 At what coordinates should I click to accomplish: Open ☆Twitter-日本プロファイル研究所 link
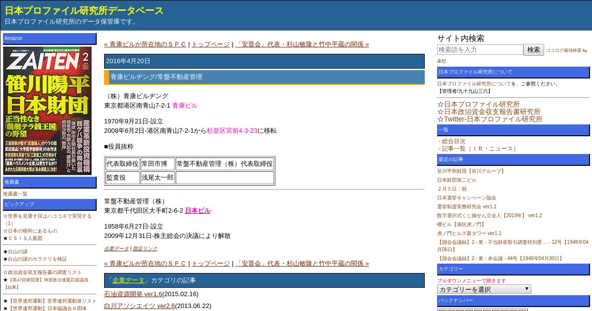493,119
